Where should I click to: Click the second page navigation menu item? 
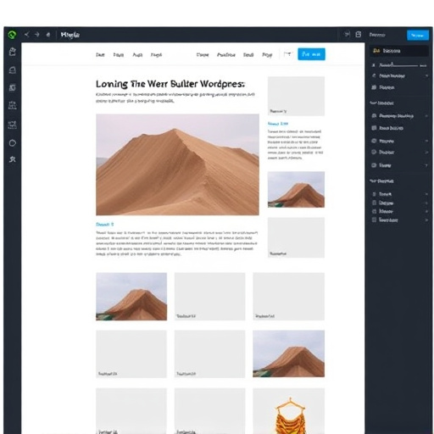coord(119,55)
